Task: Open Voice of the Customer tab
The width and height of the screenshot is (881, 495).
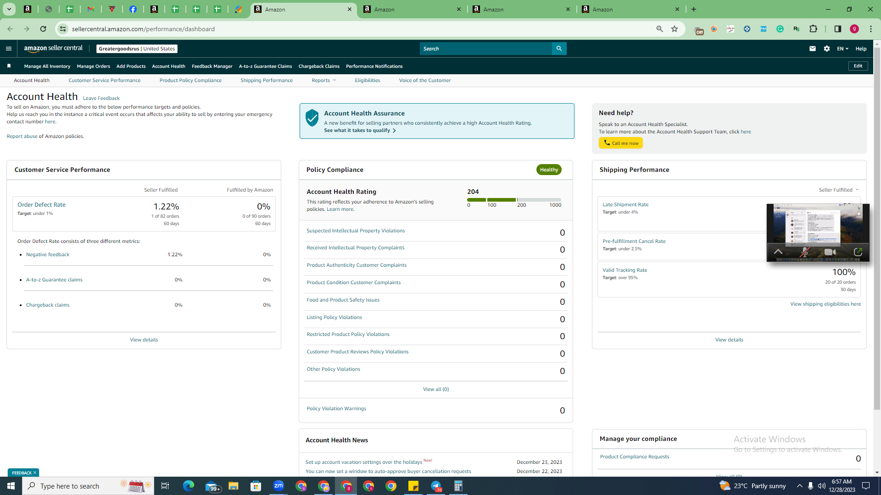Action: 425,80
